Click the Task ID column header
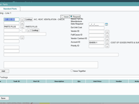 coord(17,81)
